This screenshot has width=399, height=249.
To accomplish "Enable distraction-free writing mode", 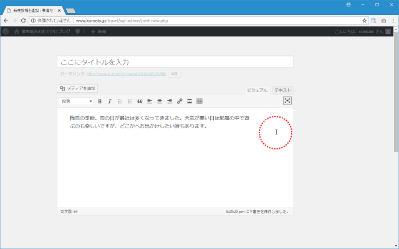I will tap(287, 101).
